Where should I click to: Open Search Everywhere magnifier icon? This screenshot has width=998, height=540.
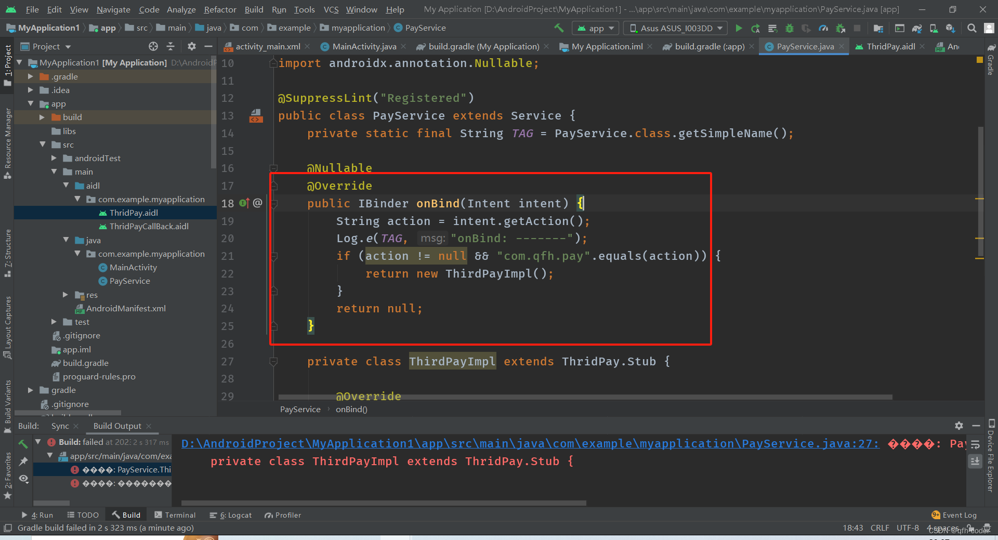point(971,28)
